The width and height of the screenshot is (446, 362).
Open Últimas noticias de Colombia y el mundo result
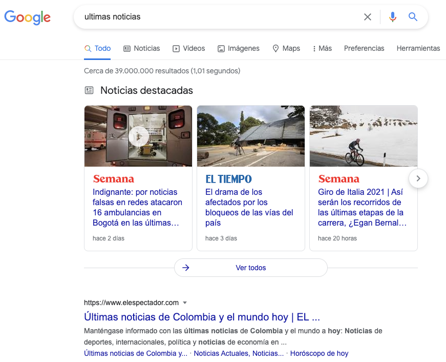coord(202,317)
